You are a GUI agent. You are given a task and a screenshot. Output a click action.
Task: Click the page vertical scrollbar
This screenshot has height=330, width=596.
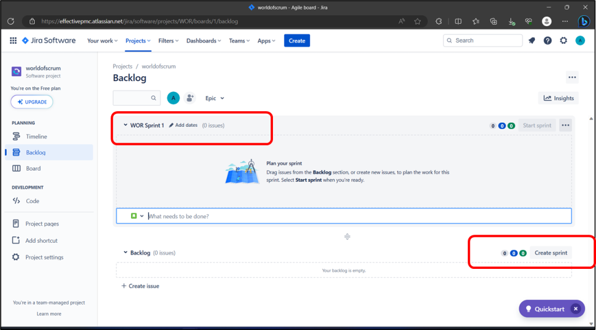(591, 221)
